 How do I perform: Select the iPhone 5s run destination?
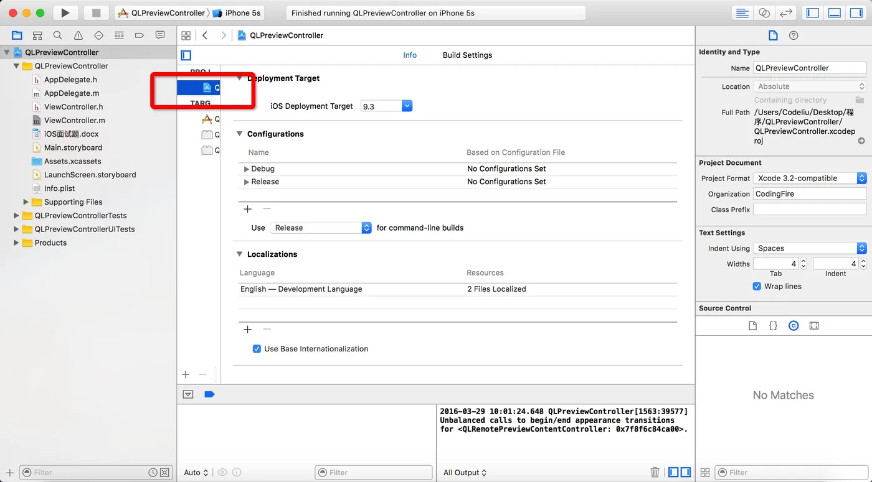(x=236, y=13)
